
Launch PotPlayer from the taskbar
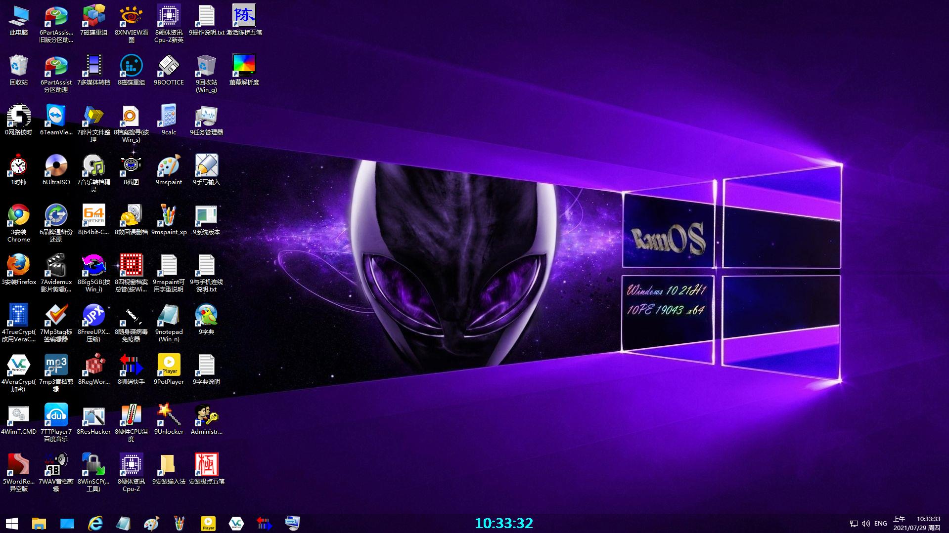click(x=208, y=523)
